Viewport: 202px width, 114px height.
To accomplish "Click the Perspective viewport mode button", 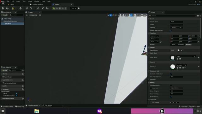I will point(33,15).
